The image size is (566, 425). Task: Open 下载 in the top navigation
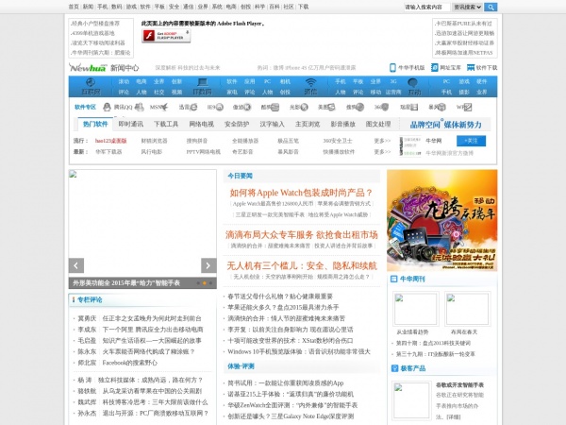tap(303, 7)
